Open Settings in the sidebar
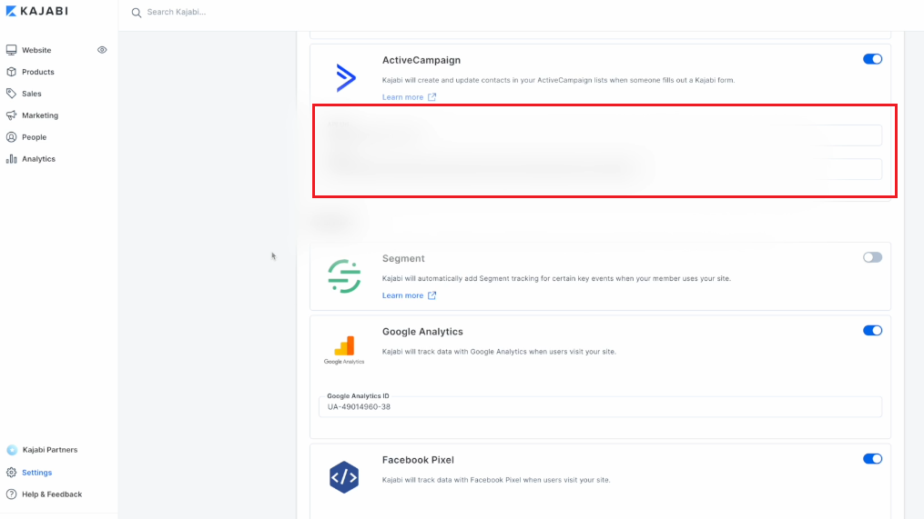This screenshot has height=519, width=924. (x=36, y=473)
